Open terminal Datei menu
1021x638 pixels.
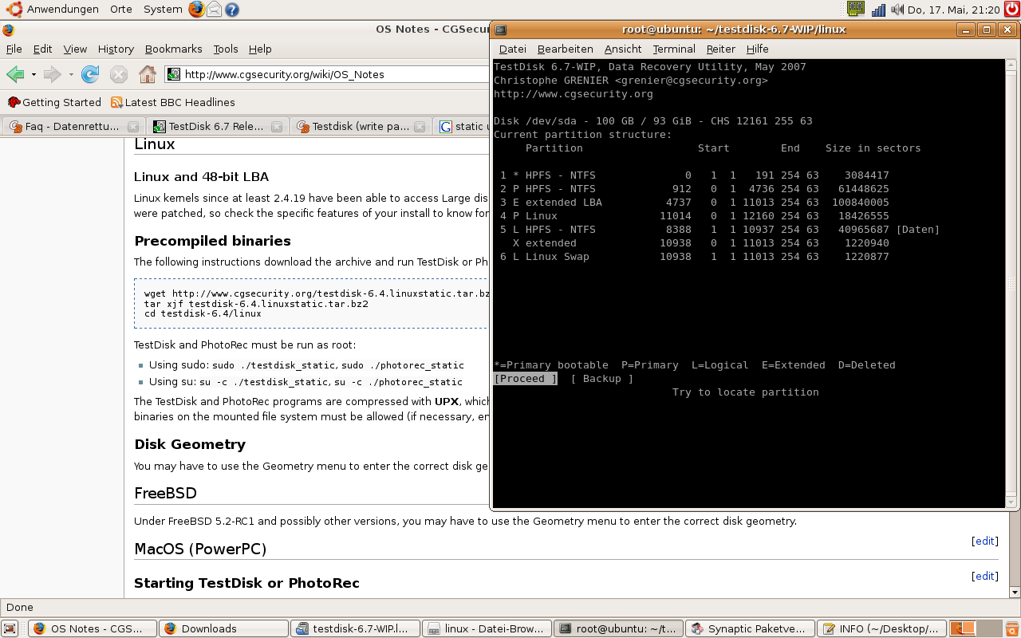(x=513, y=49)
